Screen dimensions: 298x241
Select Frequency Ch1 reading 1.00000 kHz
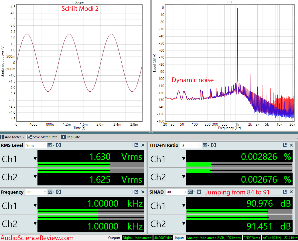tap(115, 204)
